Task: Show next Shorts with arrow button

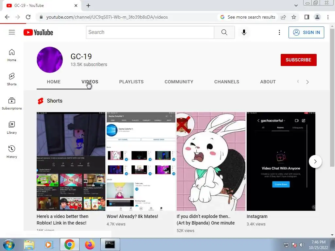Action: pos(315,161)
